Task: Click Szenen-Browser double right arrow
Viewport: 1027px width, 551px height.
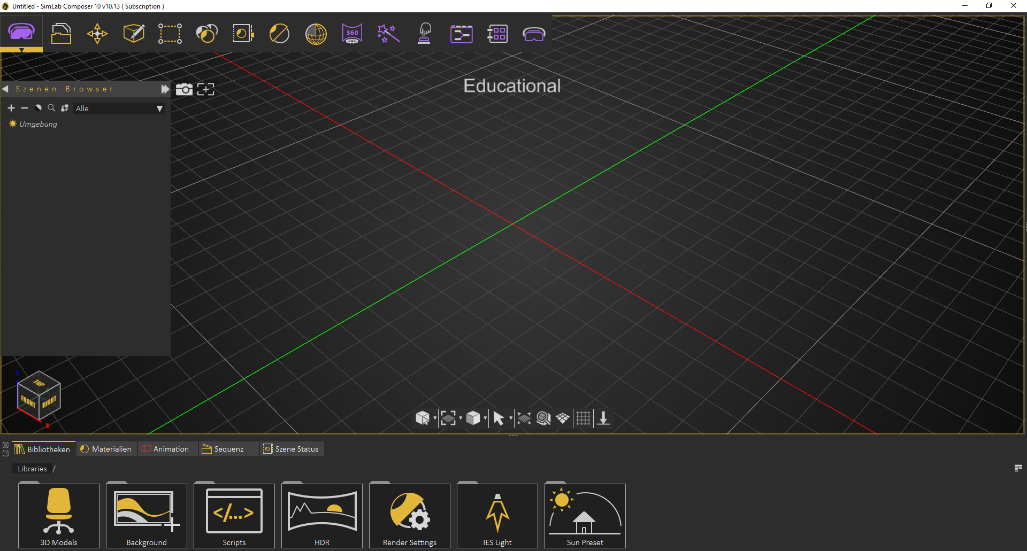Action: [165, 89]
